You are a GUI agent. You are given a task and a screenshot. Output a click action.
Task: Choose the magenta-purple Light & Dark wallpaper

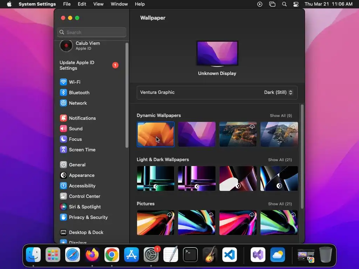click(197, 178)
